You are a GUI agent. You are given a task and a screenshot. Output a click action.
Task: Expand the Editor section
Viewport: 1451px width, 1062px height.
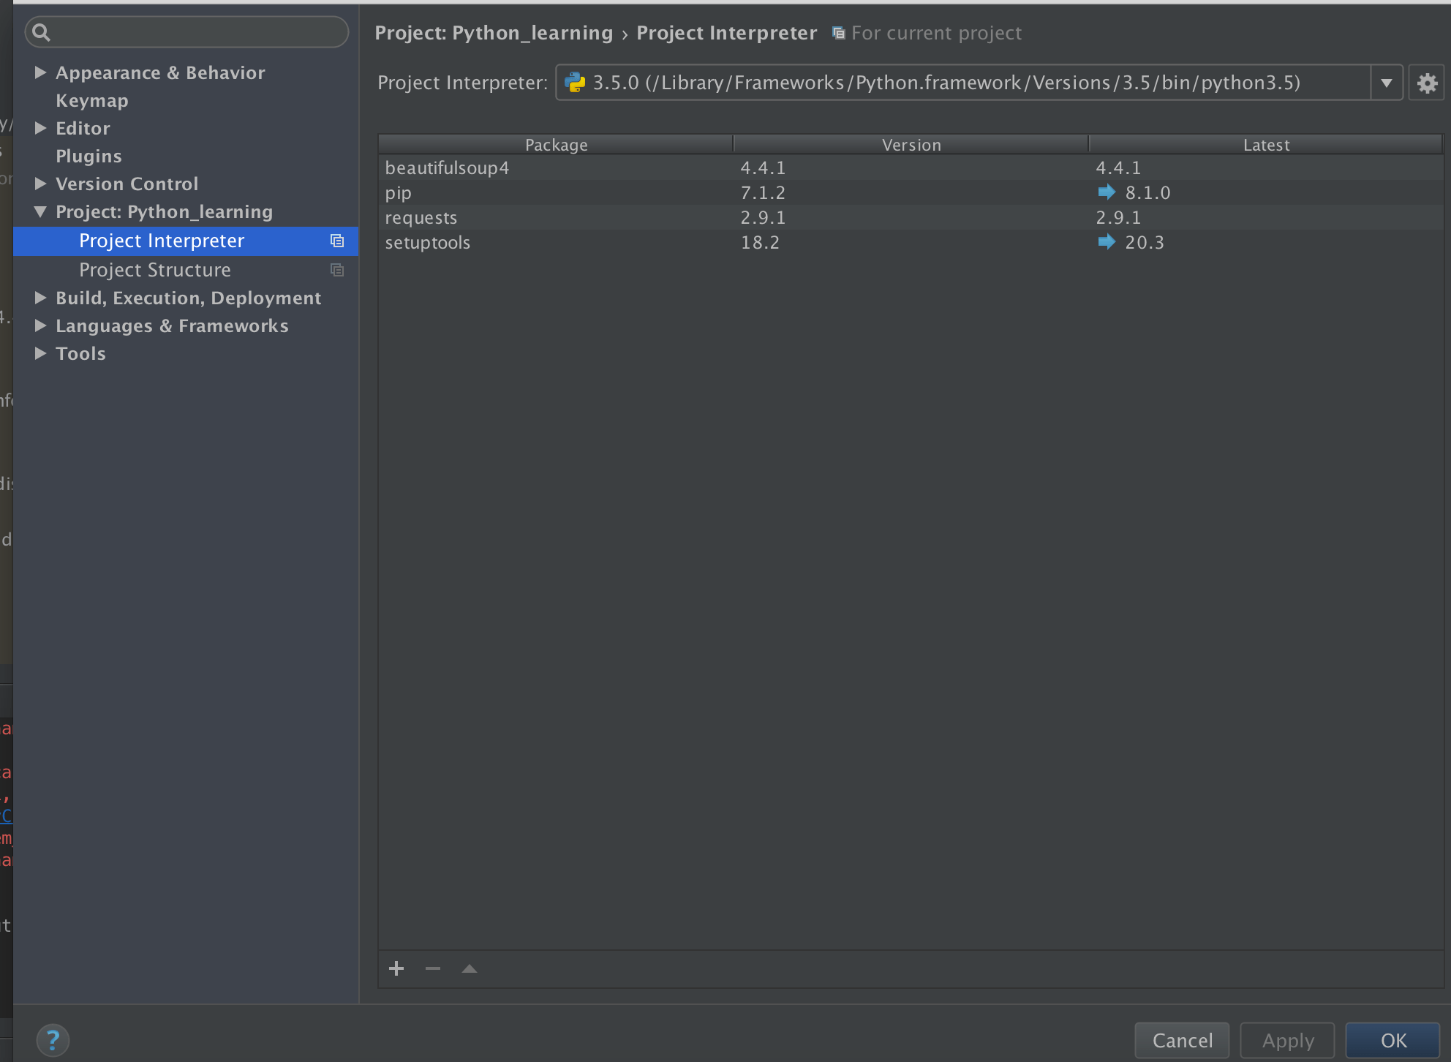(41, 128)
